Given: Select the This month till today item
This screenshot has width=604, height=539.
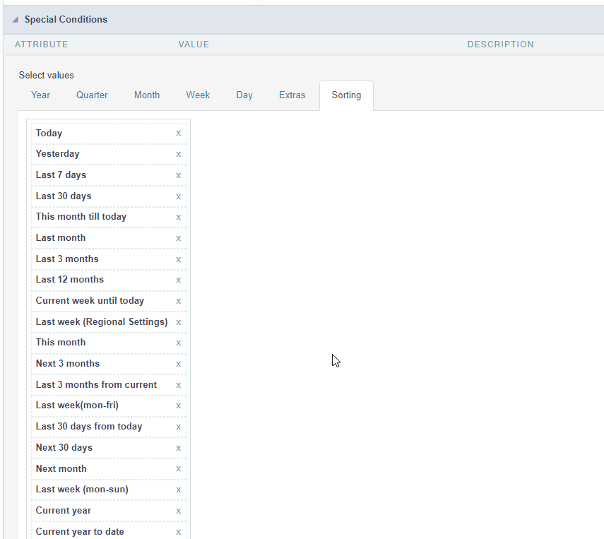Looking at the screenshot, I should (81, 217).
